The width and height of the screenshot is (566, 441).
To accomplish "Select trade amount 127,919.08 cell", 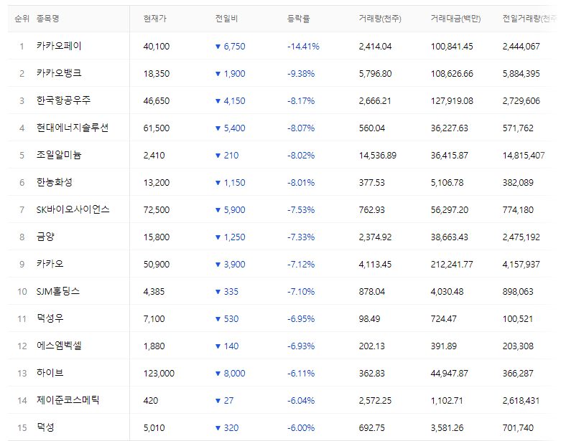I will (452, 101).
